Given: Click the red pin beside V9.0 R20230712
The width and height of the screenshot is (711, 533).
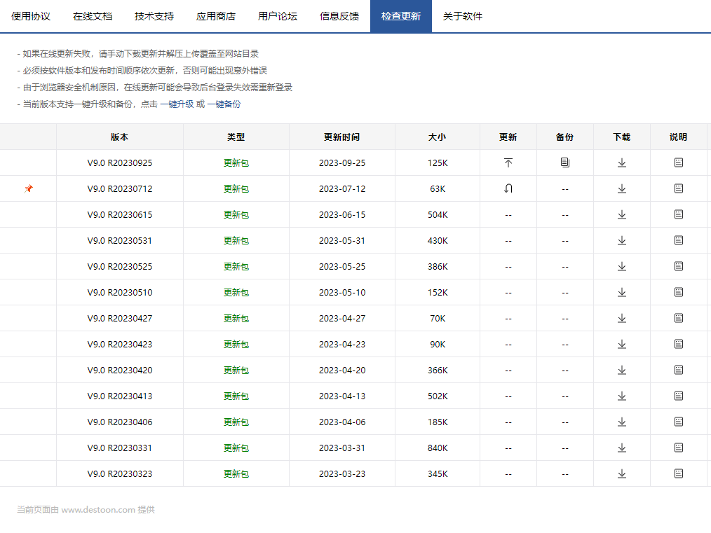Looking at the screenshot, I should tap(28, 188).
